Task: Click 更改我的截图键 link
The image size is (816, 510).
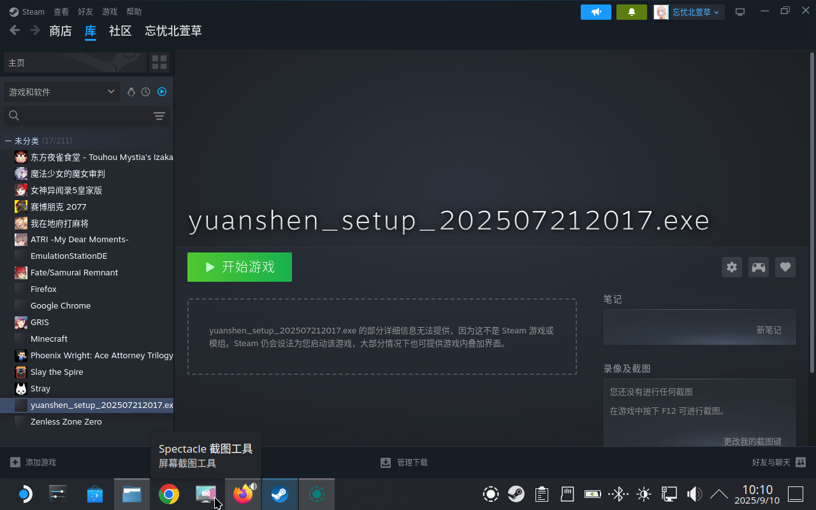Action: 752,441
